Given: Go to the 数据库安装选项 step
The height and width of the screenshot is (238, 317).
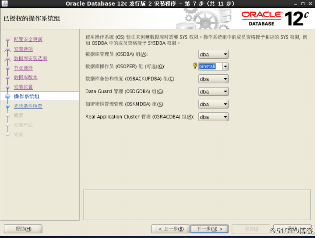Looking at the screenshot, I should tap(31, 58).
